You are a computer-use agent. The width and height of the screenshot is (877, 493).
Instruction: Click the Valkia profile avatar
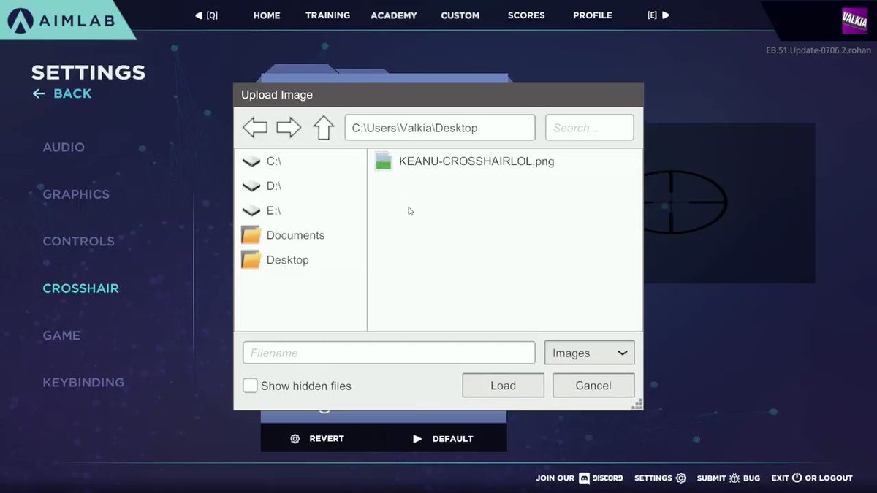point(854,20)
